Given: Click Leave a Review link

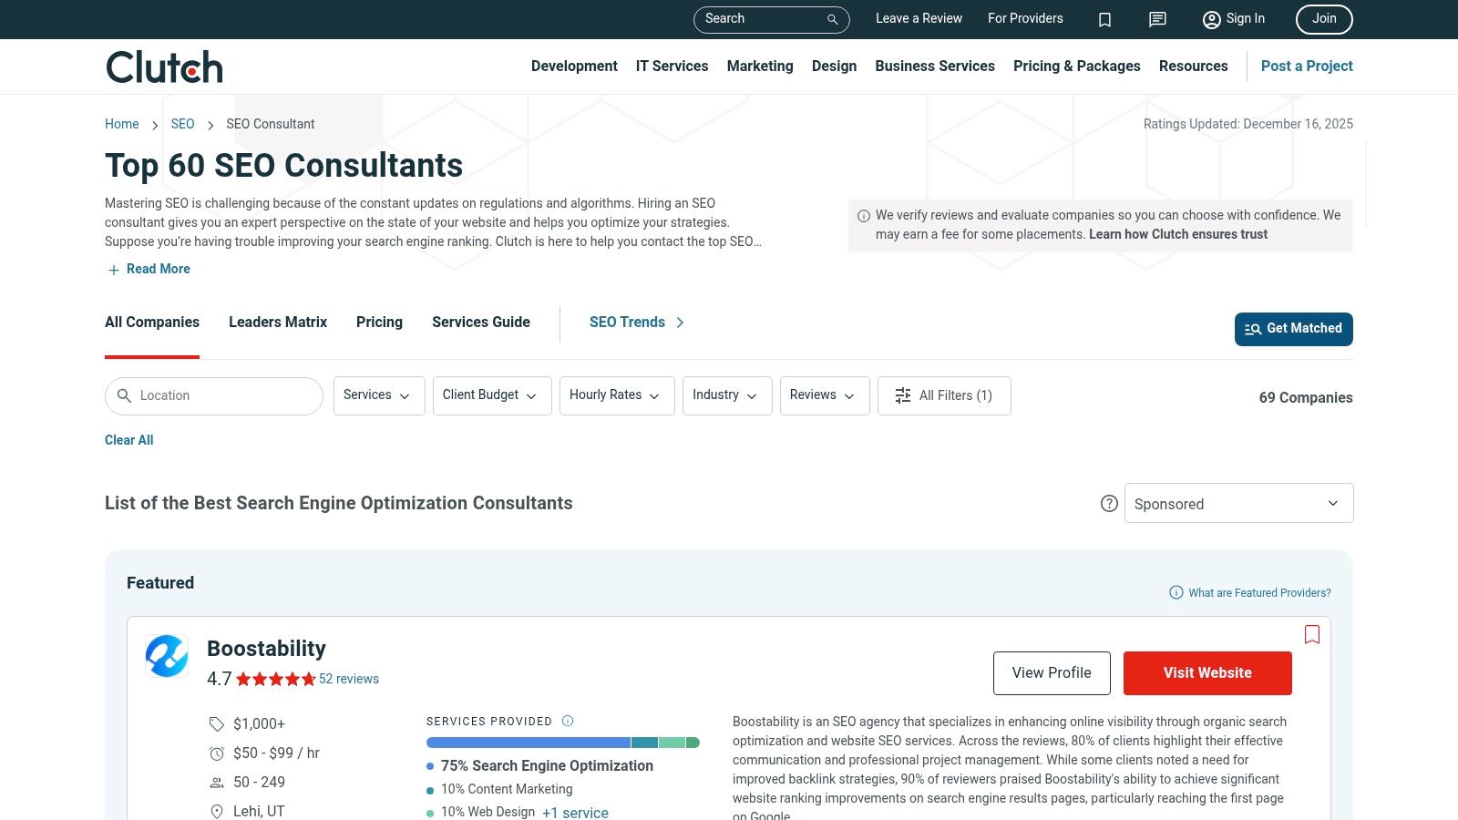Looking at the screenshot, I should tap(919, 18).
